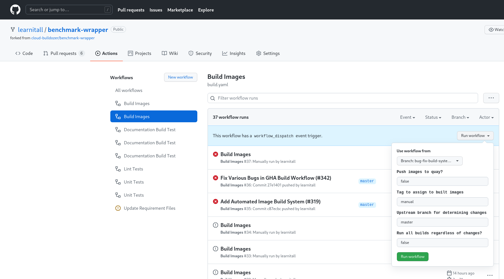Image resolution: width=504 pixels, height=279 pixels.
Task: Click the Tag to assign input with manual
Action: point(442,202)
